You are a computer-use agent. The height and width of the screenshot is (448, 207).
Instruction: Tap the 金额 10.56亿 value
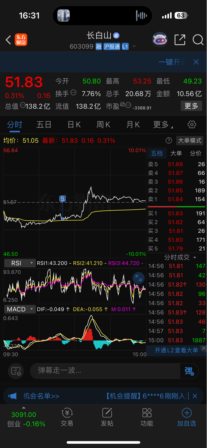click(x=189, y=94)
